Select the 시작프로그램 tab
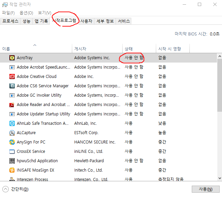This screenshot has width=222, height=197. (x=64, y=21)
